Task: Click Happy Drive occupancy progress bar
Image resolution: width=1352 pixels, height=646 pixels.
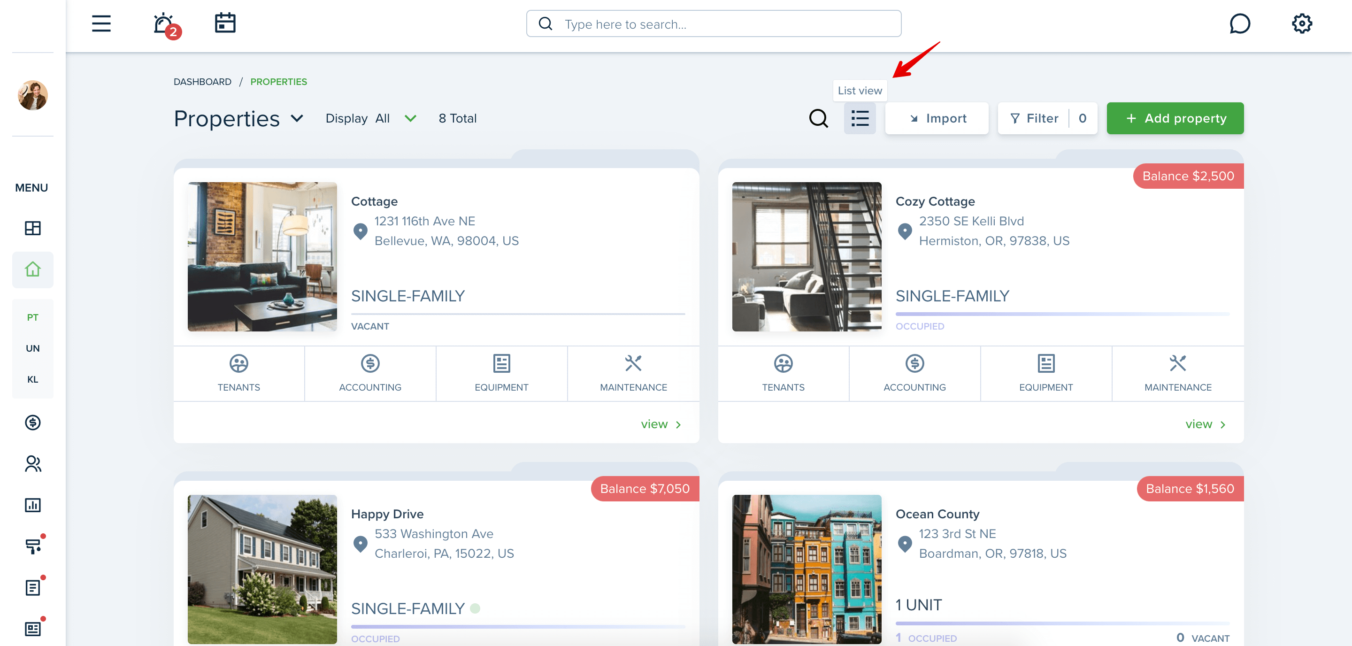Action: (x=518, y=627)
